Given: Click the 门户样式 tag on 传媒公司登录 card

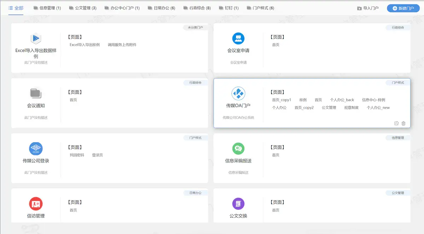Looking at the screenshot, I should [x=195, y=138].
